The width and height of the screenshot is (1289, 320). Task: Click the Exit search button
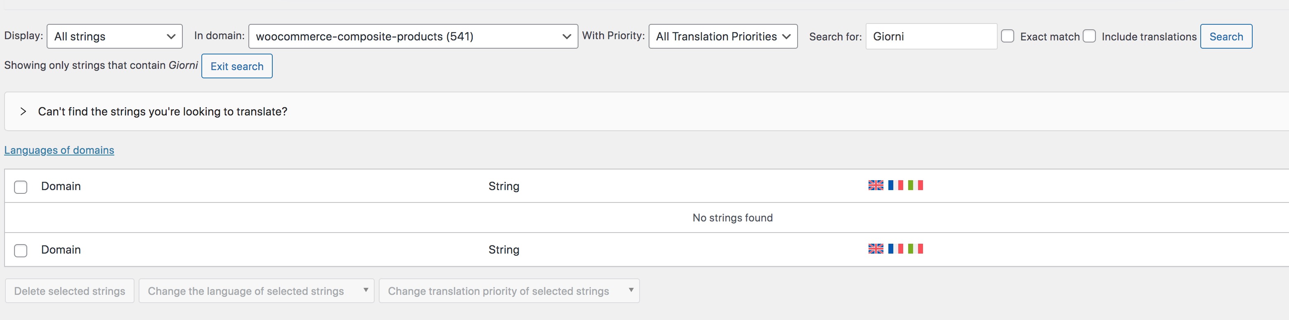[x=237, y=66]
